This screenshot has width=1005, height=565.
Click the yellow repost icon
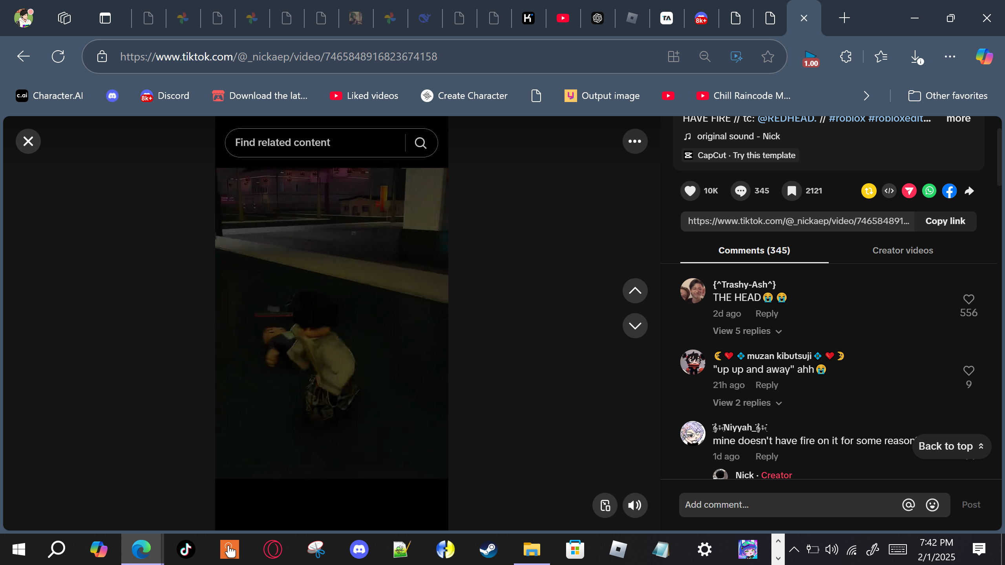point(869,191)
